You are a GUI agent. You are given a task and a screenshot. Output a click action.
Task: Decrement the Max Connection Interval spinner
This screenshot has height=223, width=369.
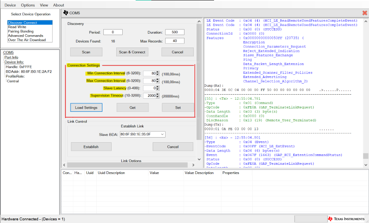tap(158, 82)
